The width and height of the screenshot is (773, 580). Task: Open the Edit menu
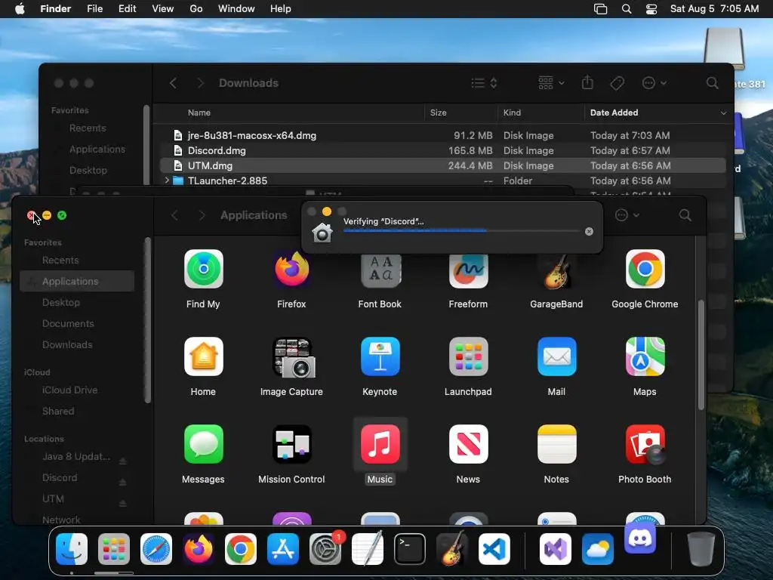click(x=127, y=9)
